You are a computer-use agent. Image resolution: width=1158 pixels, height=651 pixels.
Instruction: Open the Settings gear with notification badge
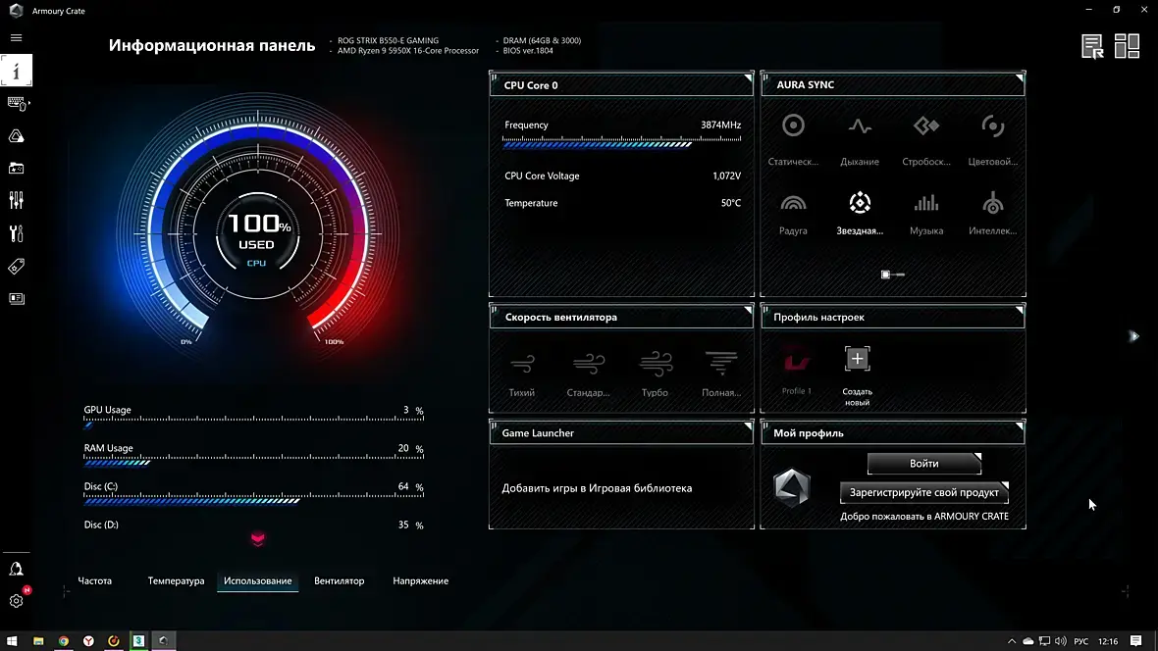[17, 601]
